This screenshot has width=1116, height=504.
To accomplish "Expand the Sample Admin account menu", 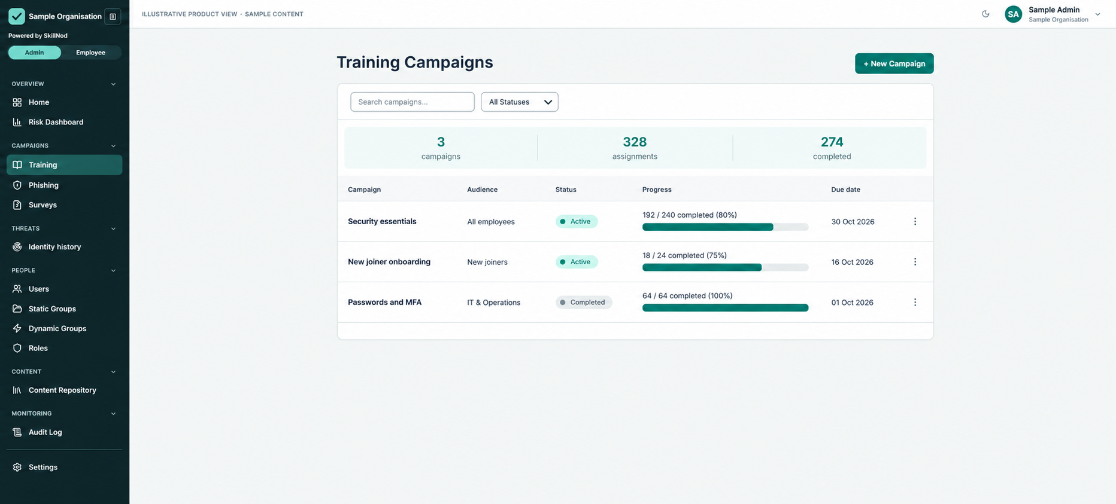I will (1097, 14).
